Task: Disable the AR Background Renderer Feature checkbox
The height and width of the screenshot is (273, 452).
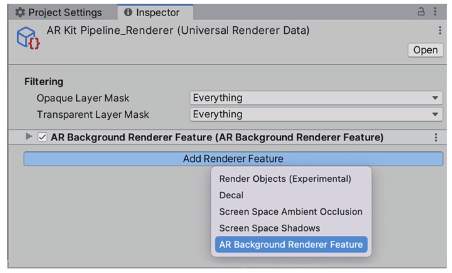Action: [x=42, y=137]
